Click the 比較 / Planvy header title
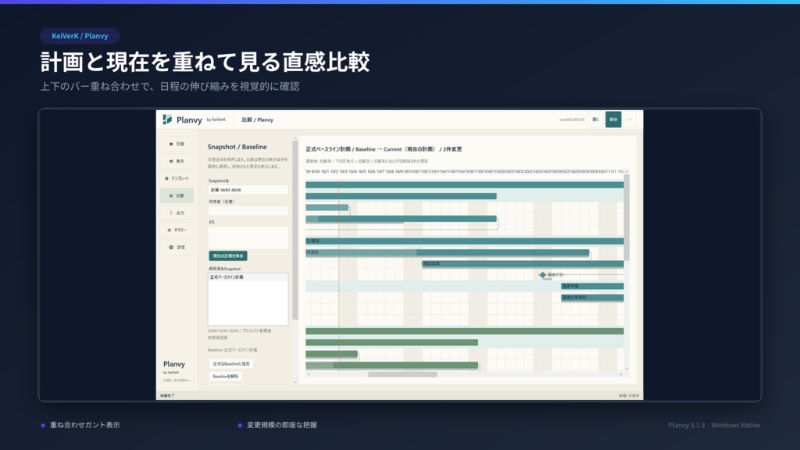The image size is (800, 450). coord(258,120)
